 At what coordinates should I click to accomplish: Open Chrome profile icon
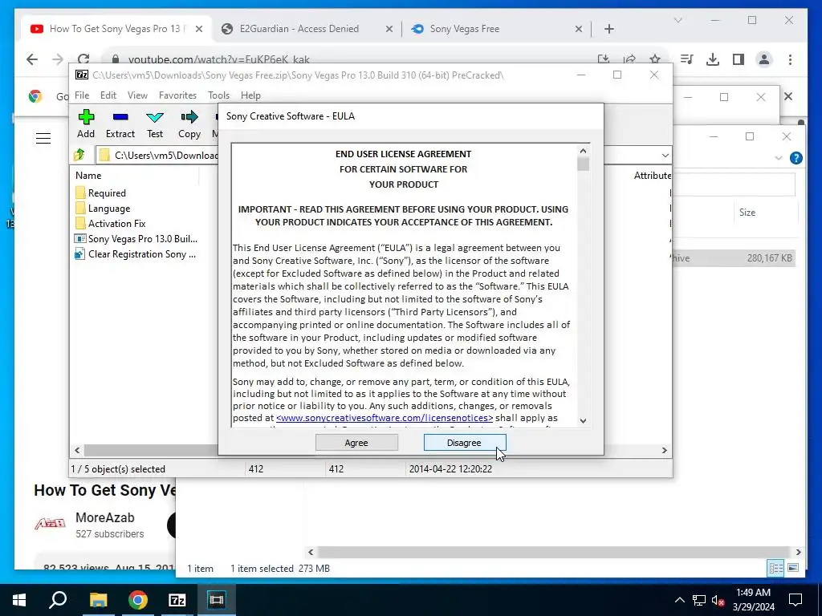tap(764, 59)
